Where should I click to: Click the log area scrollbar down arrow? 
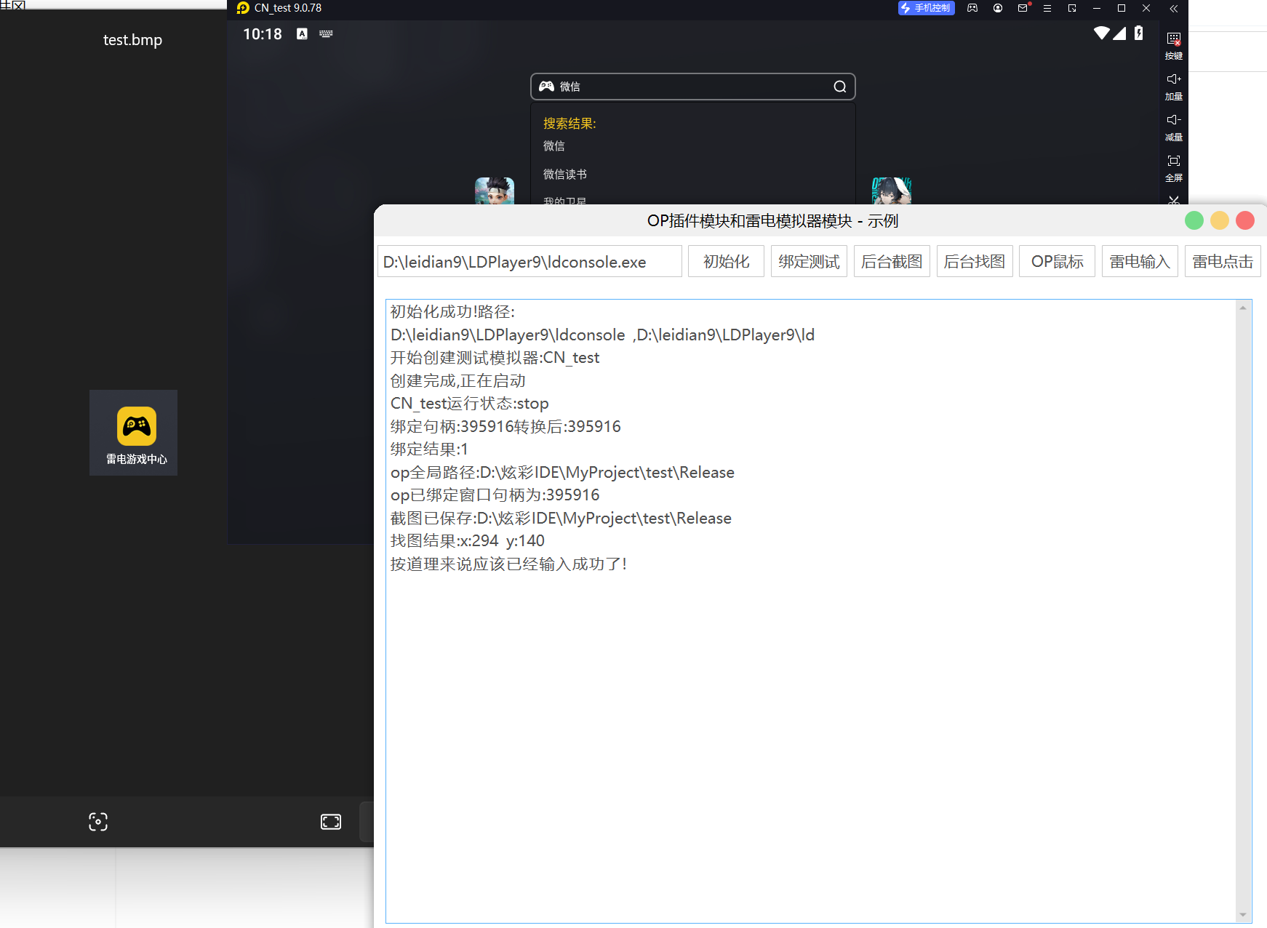click(1243, 915)
